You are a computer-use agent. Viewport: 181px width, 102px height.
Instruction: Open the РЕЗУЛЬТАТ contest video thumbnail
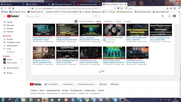tap(67, 30)
